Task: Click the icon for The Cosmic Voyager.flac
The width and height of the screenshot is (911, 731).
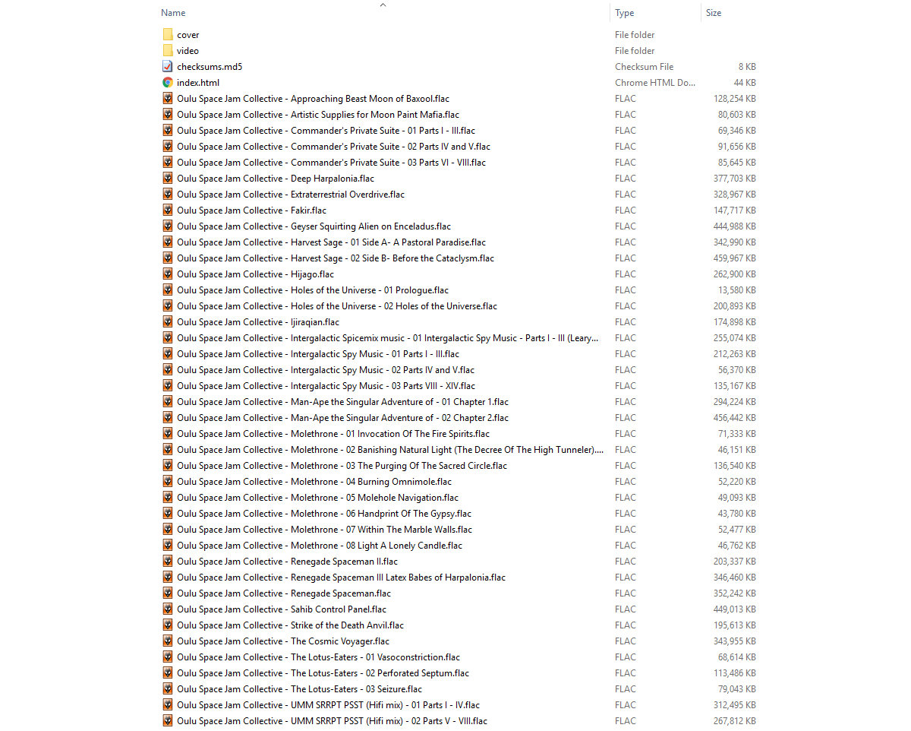Action: [168, 641]
